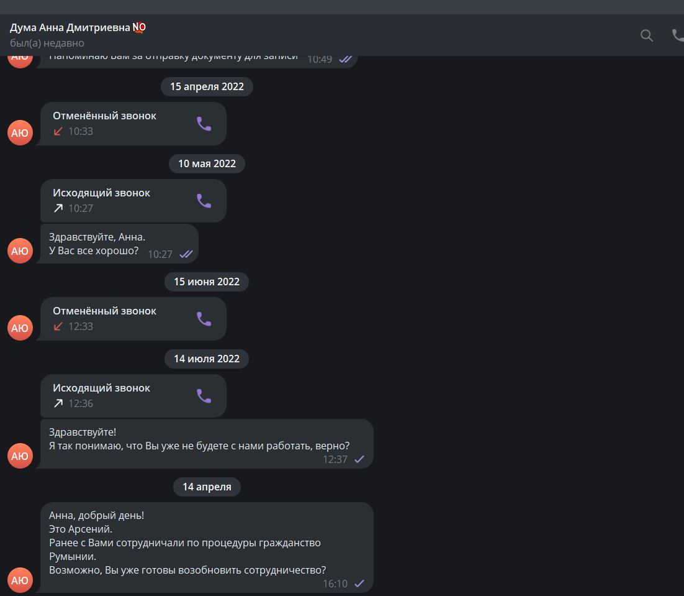Open avatar АЮ beside 12:33 cancelled call
The width and height of the screenshot is (684, 596).
click(20, 328)
